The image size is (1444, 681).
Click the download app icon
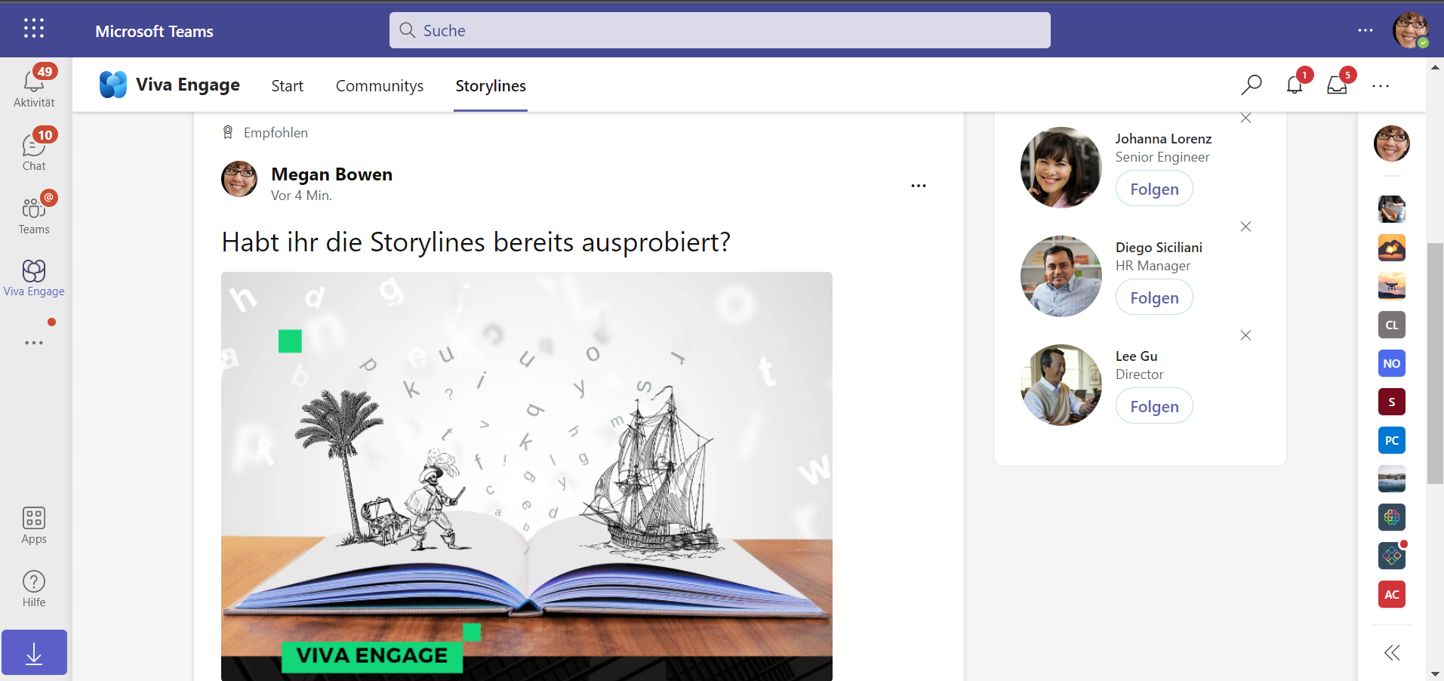[34, 652]
